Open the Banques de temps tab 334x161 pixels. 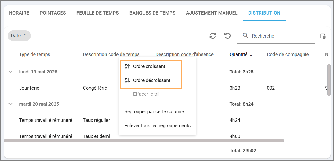pyautogui.click(x=152, y=13)
